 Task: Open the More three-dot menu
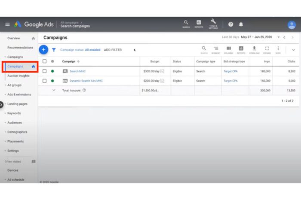278,50
